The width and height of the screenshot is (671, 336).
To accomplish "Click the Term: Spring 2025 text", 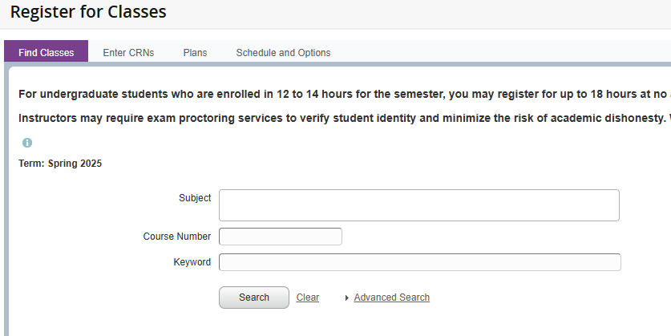I will pos(60,164).
